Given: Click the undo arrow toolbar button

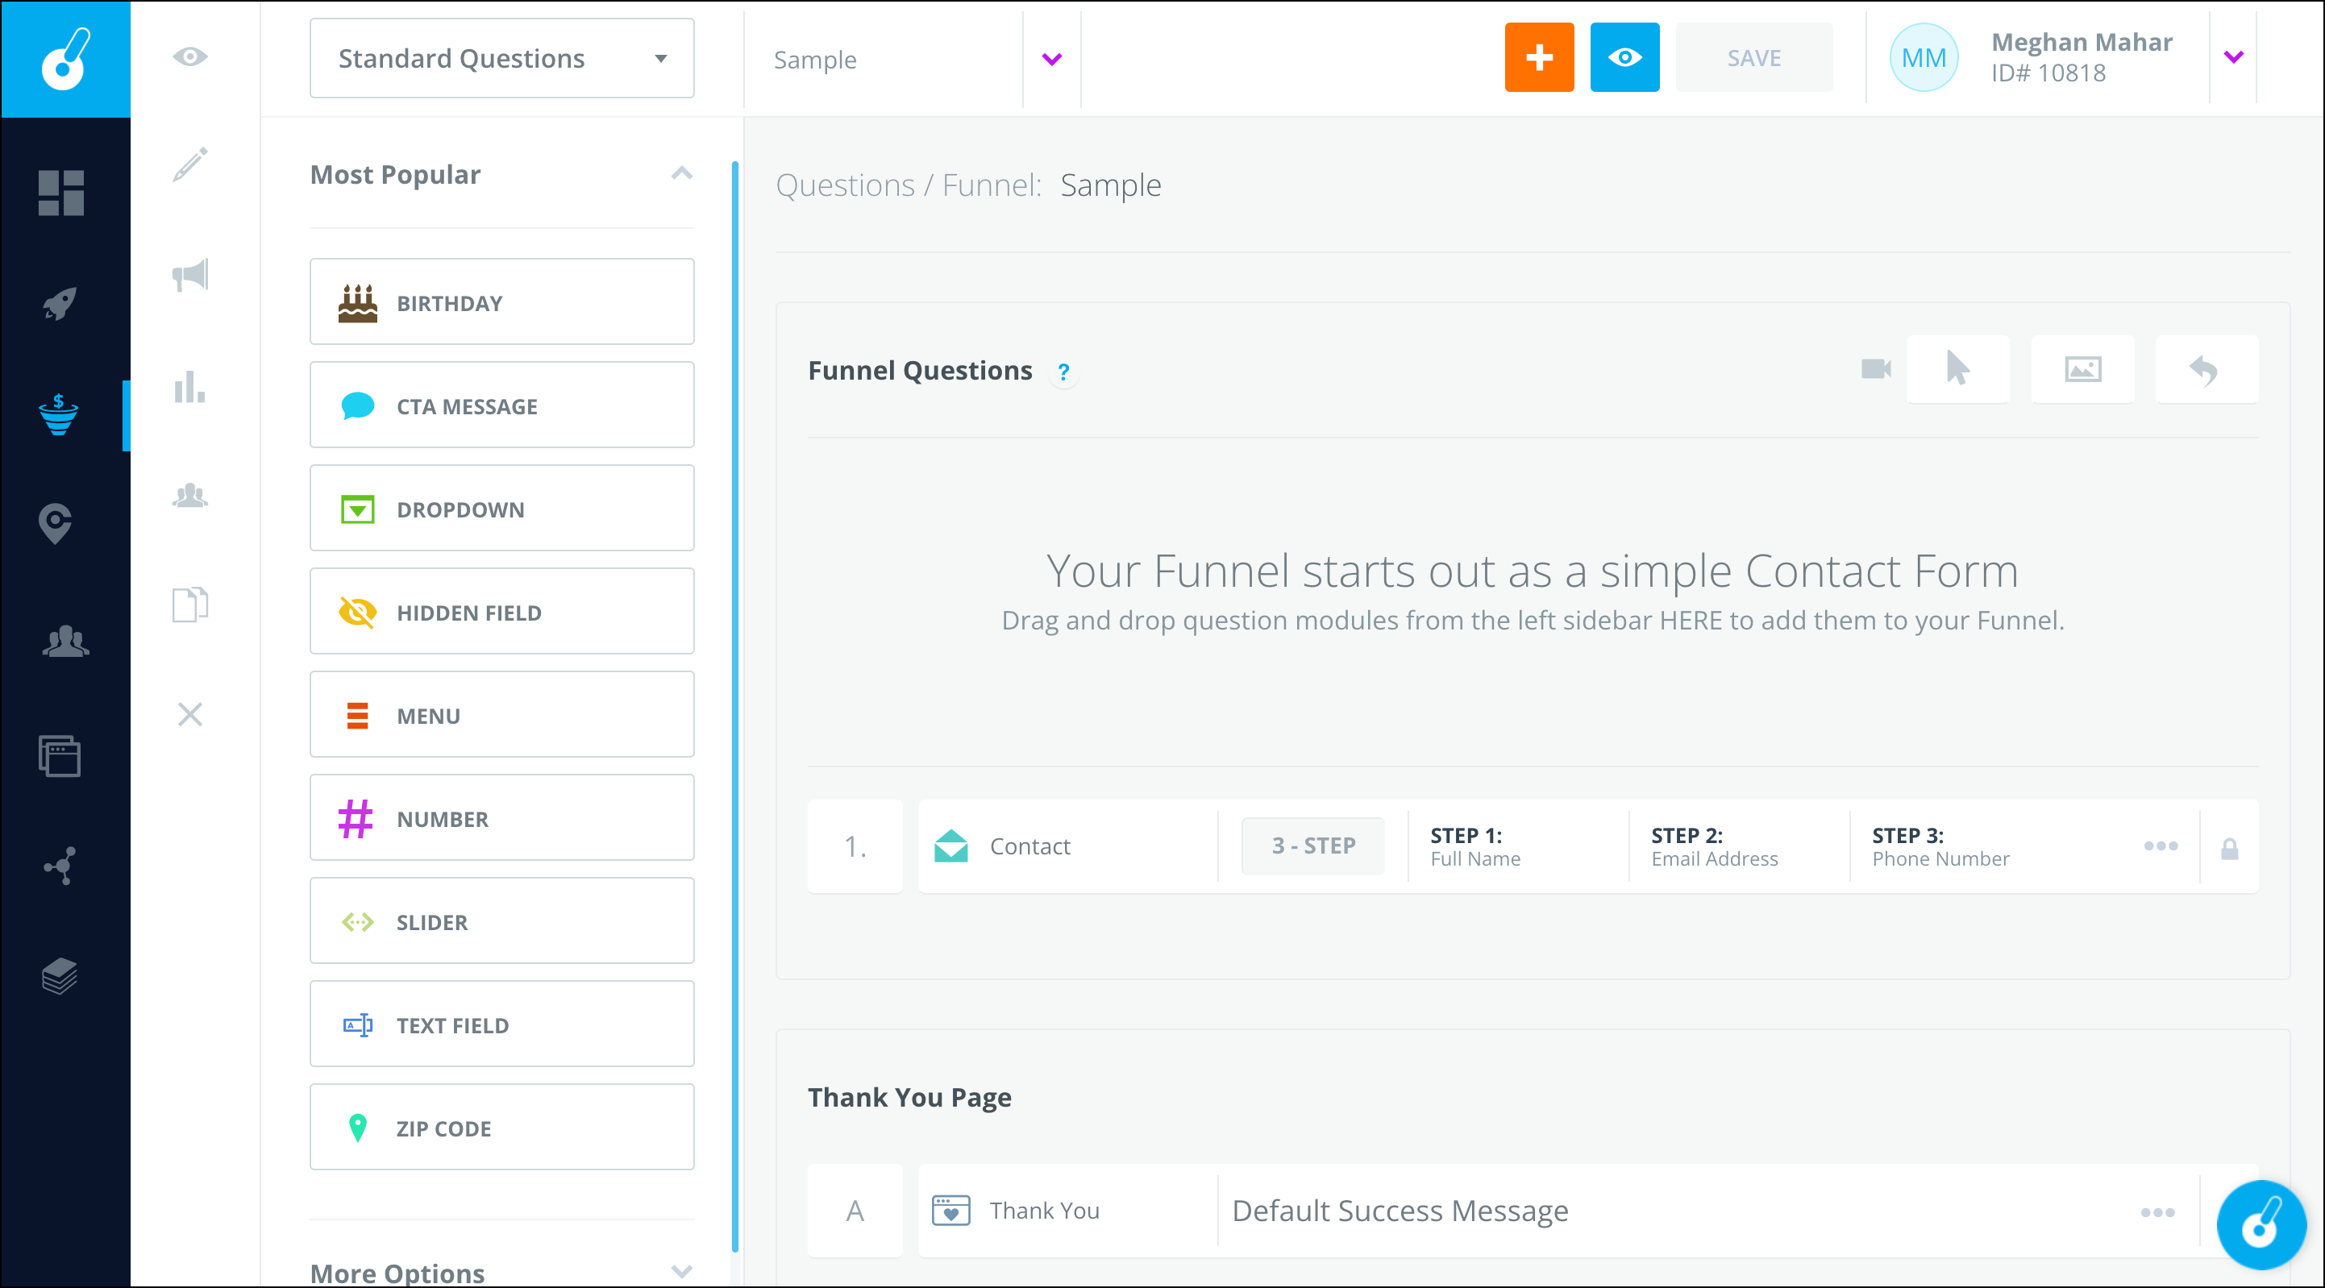Looking at the screenshot, I should (2206, 369).
